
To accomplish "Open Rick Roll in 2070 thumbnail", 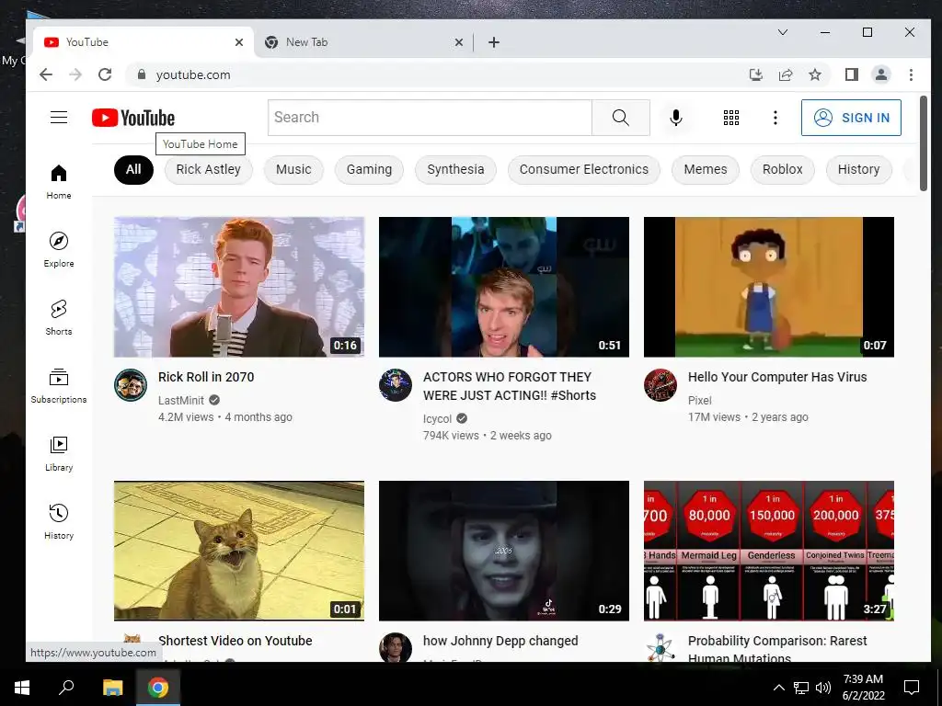I will (x=239, y=287).
